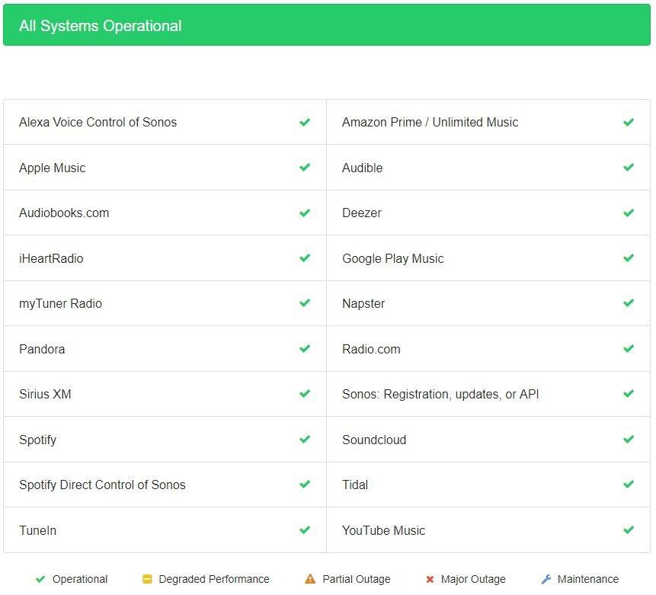Select the Amazon Prime / Unlimited Music entry
This screenshot has height=595, width=656.
(x=430, y=122)
